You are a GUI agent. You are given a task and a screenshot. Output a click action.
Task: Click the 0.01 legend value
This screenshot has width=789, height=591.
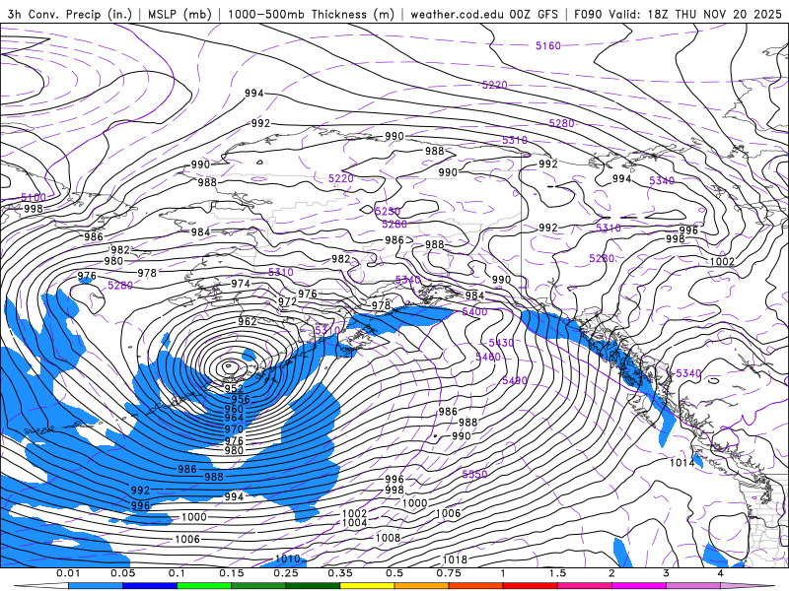point(68,573)
